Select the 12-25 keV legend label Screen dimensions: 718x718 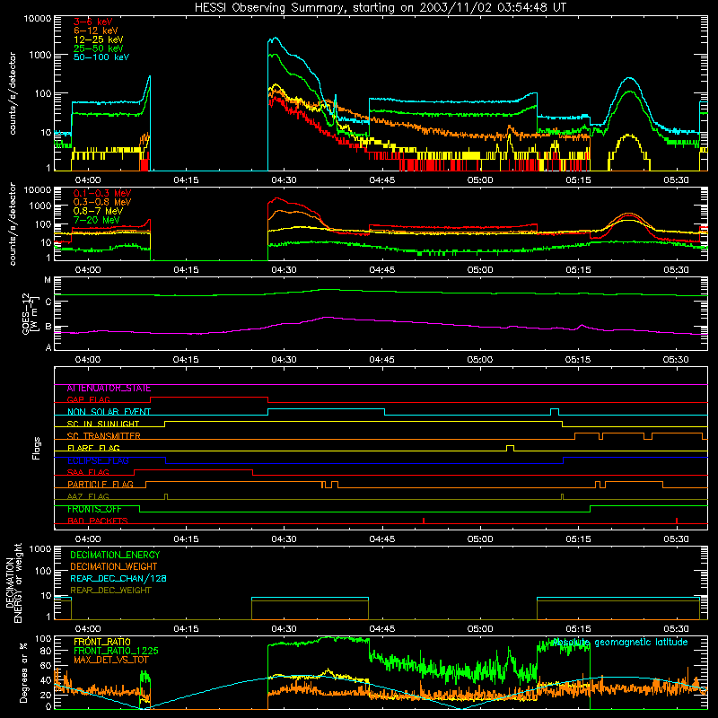point(99,39)
